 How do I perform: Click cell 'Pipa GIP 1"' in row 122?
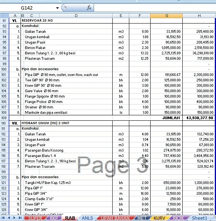pos(34,188)
